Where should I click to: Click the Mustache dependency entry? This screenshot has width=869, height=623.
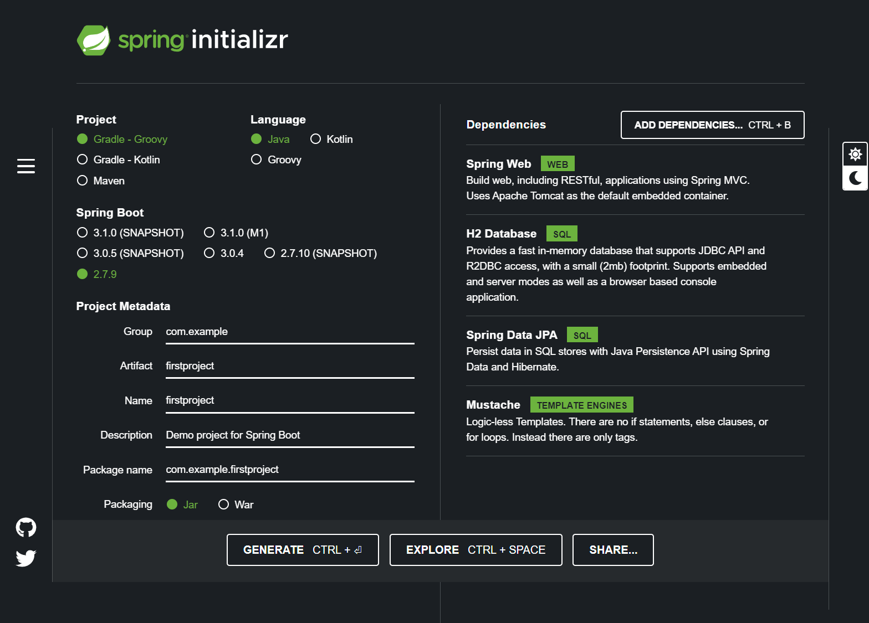(x=635, y=421)
